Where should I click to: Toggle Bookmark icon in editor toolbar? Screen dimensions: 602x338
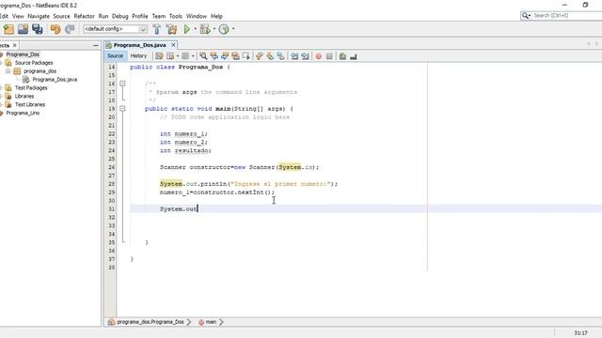280,56
